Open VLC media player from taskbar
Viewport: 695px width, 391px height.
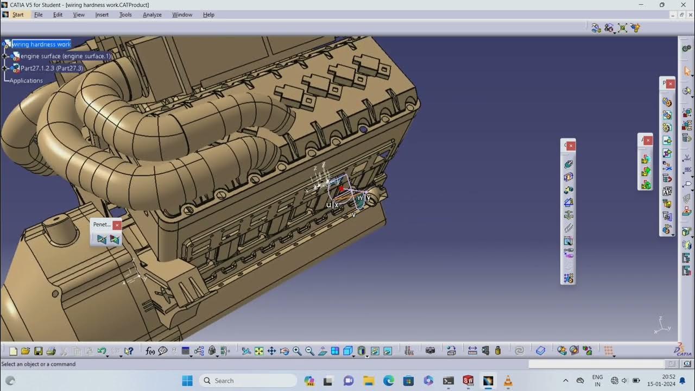[508, 381]
